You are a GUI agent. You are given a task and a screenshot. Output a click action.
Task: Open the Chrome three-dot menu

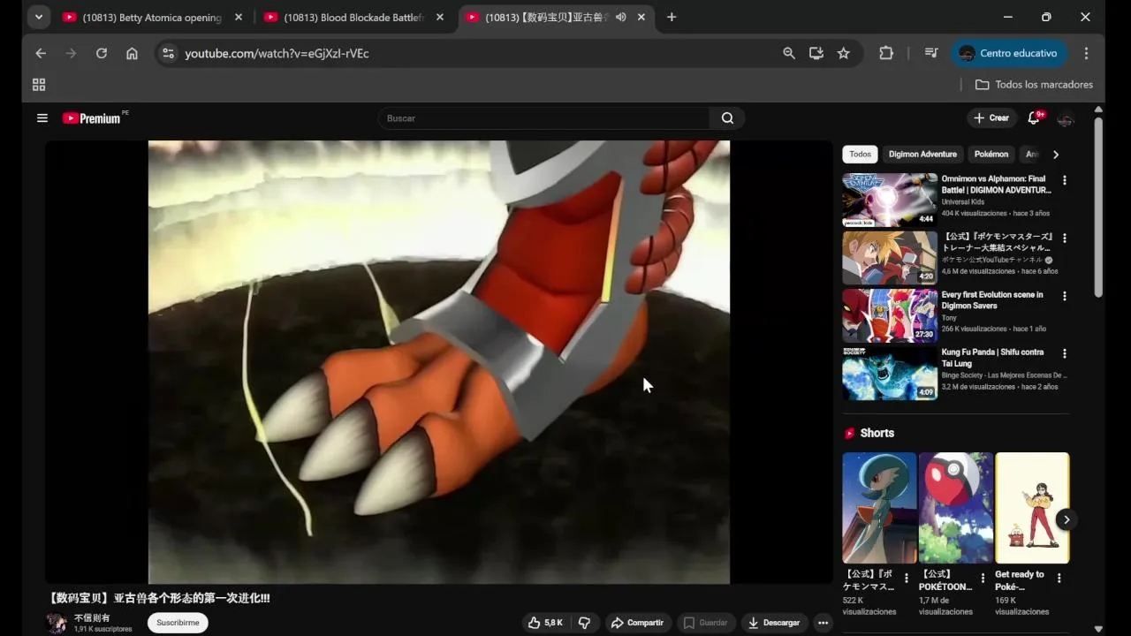(1087, 53)
